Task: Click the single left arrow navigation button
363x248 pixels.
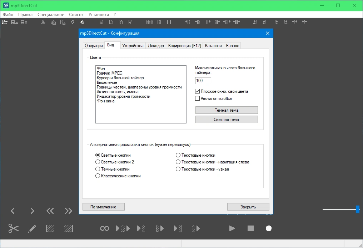Action: click(13, 211)
